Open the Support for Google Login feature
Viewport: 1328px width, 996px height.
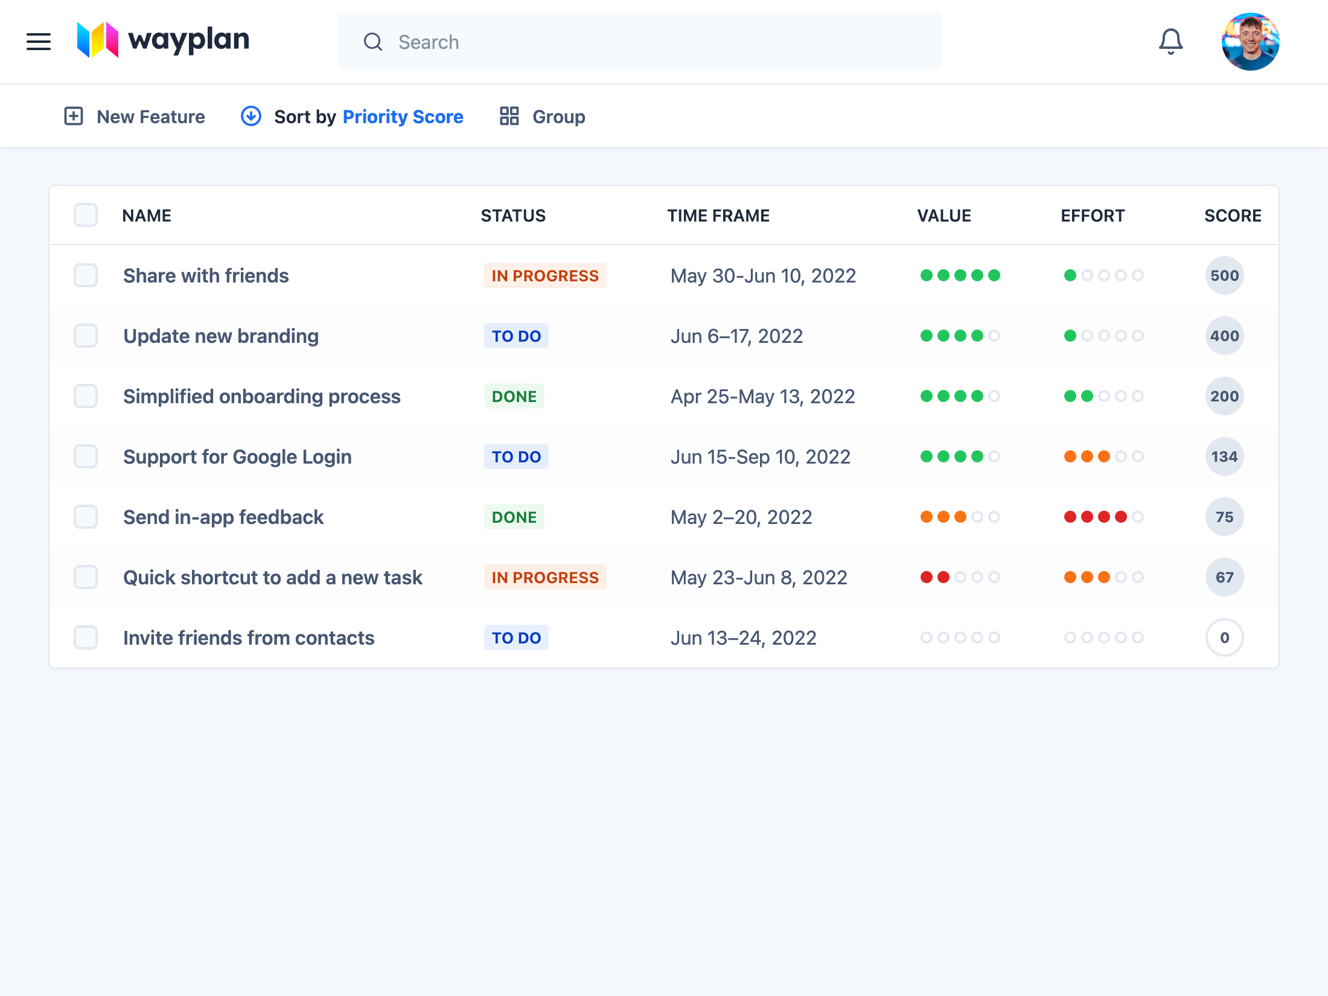pyautogui.click(x=237, y=456)
